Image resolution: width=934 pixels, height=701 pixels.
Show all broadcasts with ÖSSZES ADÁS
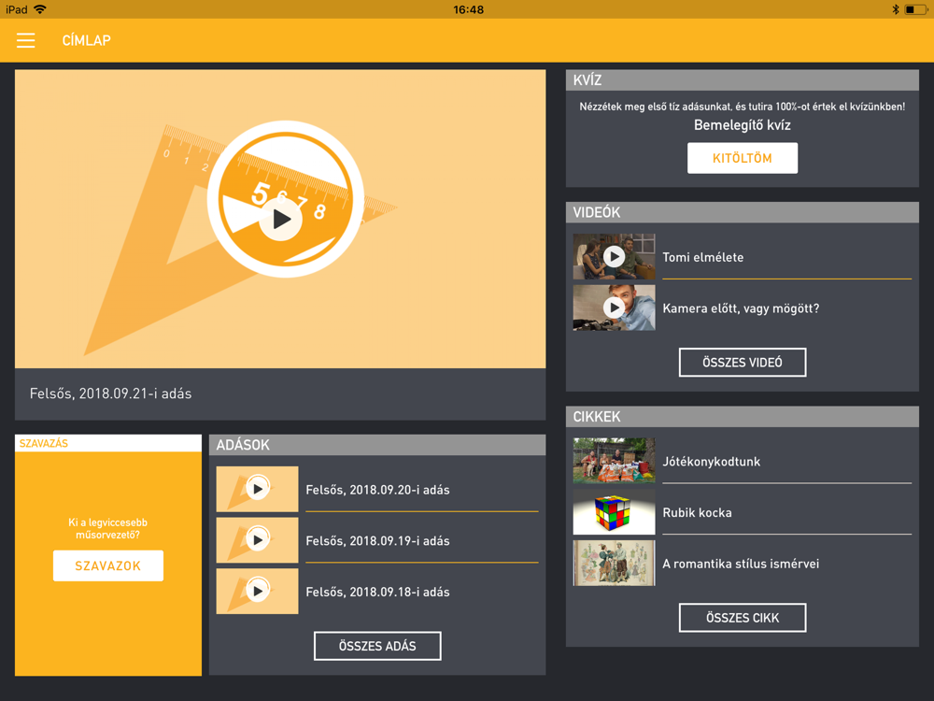pos(377,646)
